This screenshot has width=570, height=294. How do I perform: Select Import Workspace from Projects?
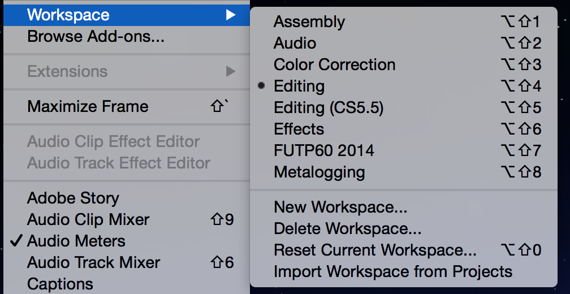pos(404,271)
